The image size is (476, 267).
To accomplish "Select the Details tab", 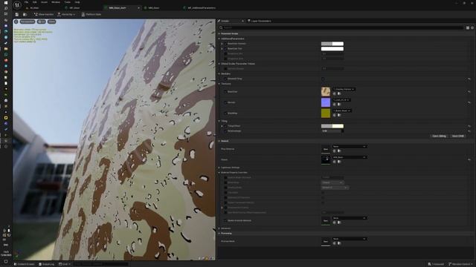I will [225, 21].
